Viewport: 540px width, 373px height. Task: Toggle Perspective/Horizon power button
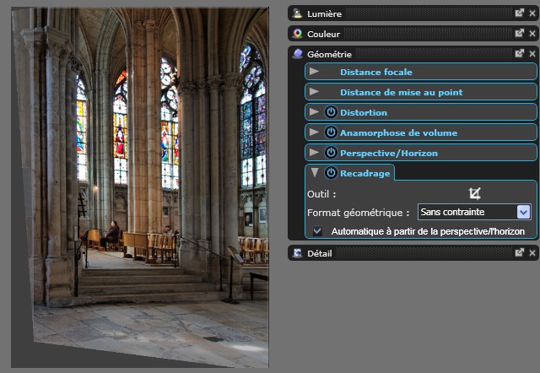pyautogui.click(x=331, y=153)
